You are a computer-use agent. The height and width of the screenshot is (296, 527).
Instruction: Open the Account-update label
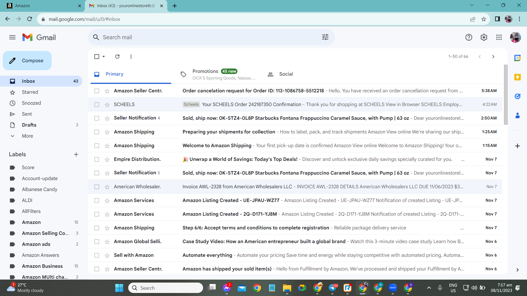point(40,178)
